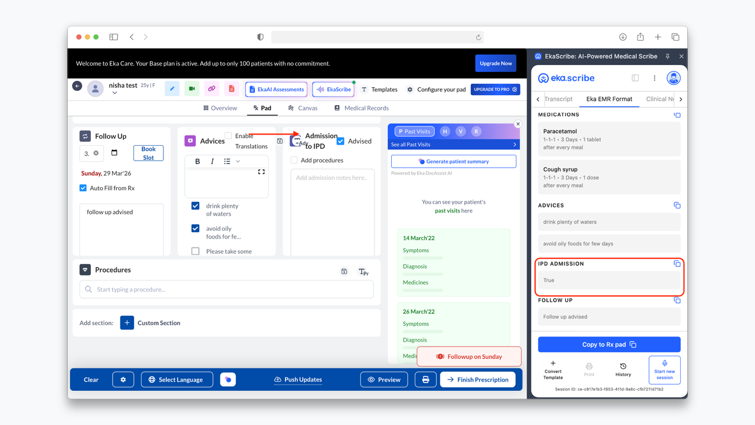This screenshot has width=755, height=425.
Task: Click the procedure search input field
Action: (226, 289)
